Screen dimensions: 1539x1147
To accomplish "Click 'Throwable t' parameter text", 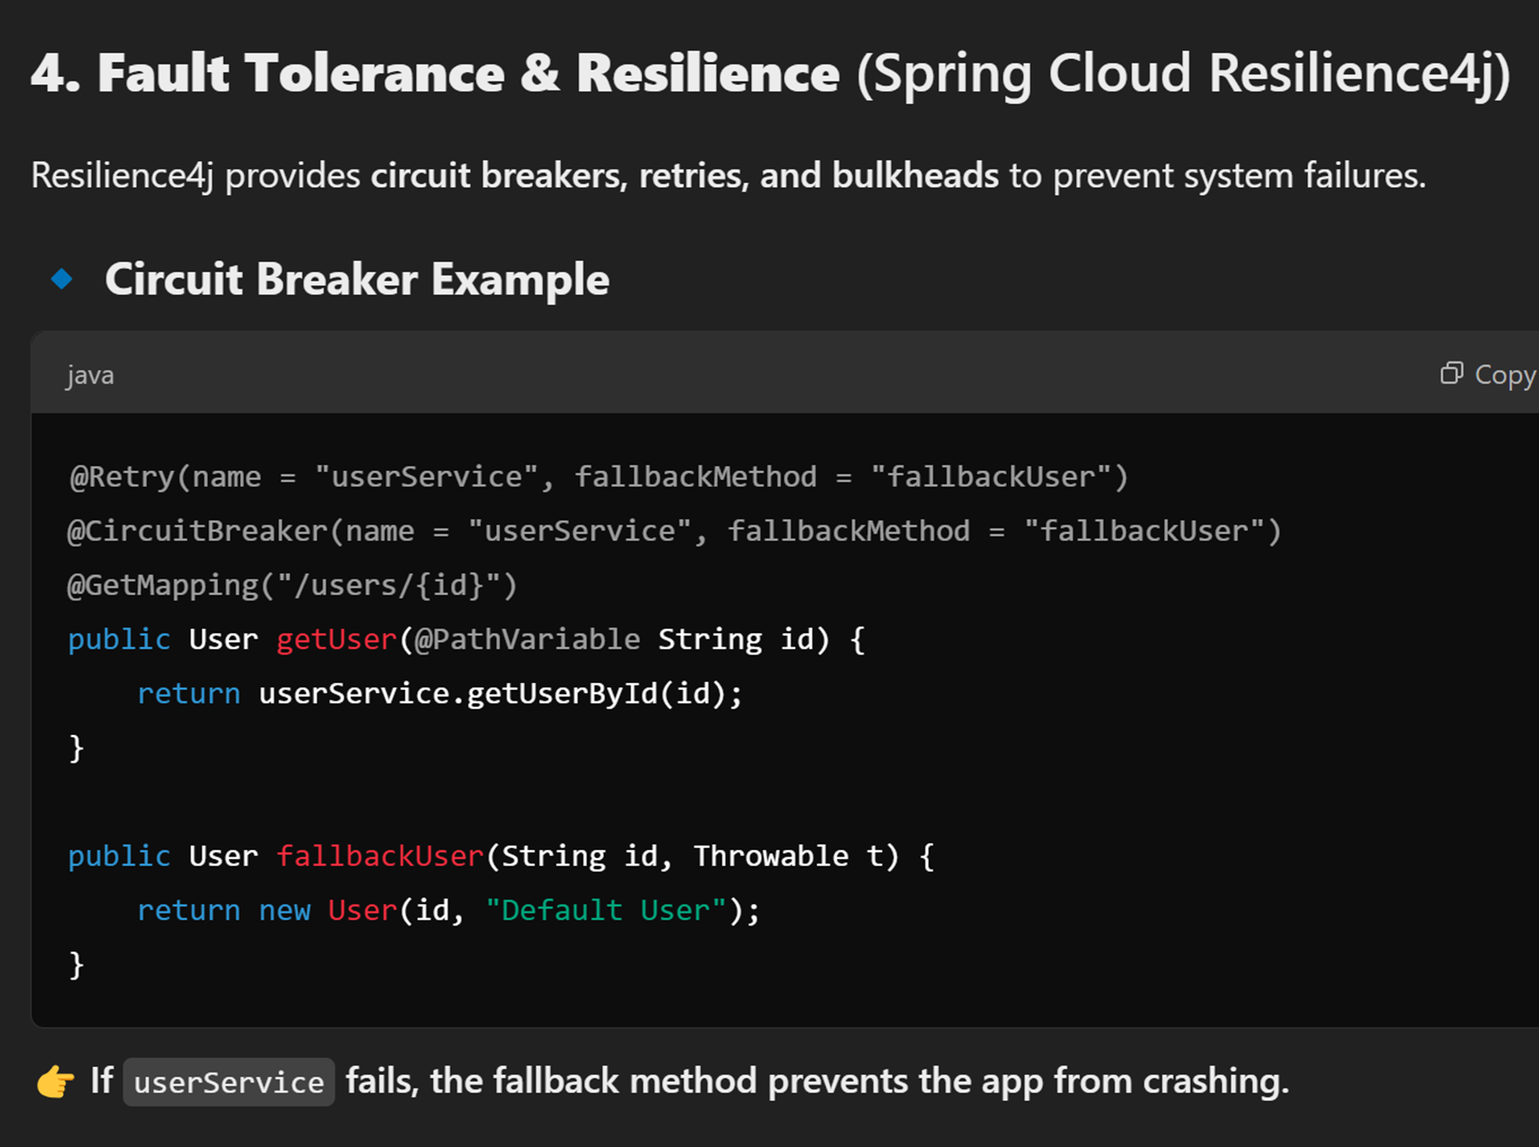I will pyautogui.click(x=788, y=856).
